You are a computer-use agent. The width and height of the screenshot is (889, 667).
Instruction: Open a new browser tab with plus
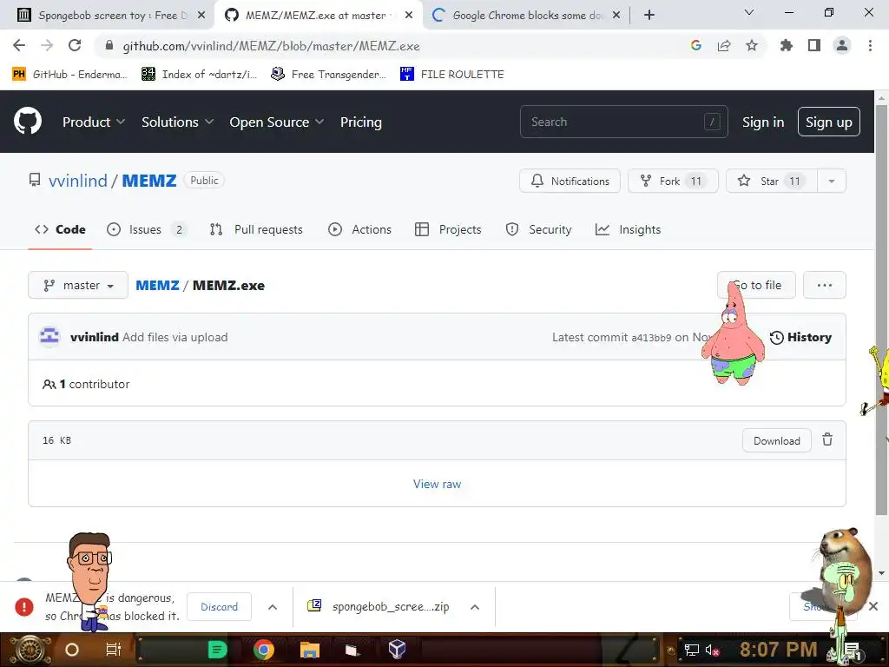[x=649, y=16]
